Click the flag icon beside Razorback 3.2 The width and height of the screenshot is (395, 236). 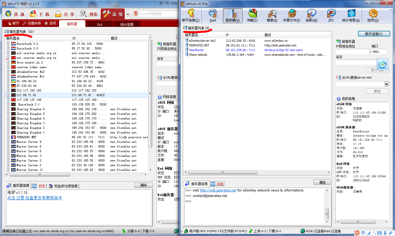coord(13,44)
